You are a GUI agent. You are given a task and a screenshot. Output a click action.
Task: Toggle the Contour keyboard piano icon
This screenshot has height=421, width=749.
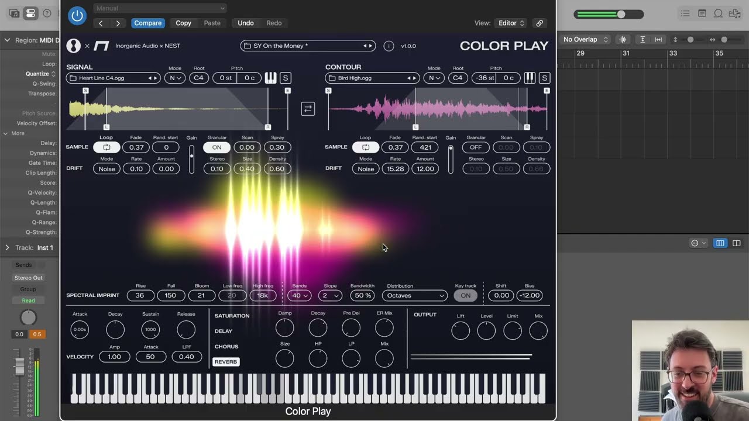pos(530,78)
